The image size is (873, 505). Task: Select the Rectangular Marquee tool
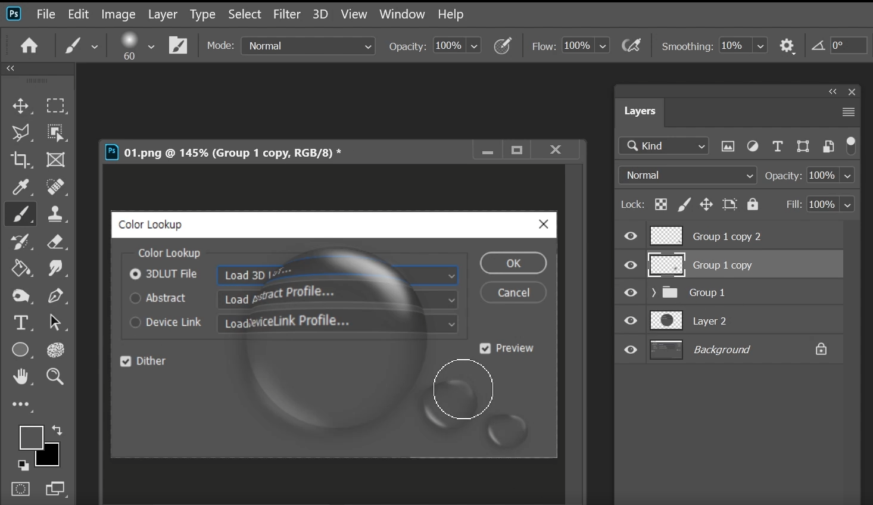click(x=55, y=106)
